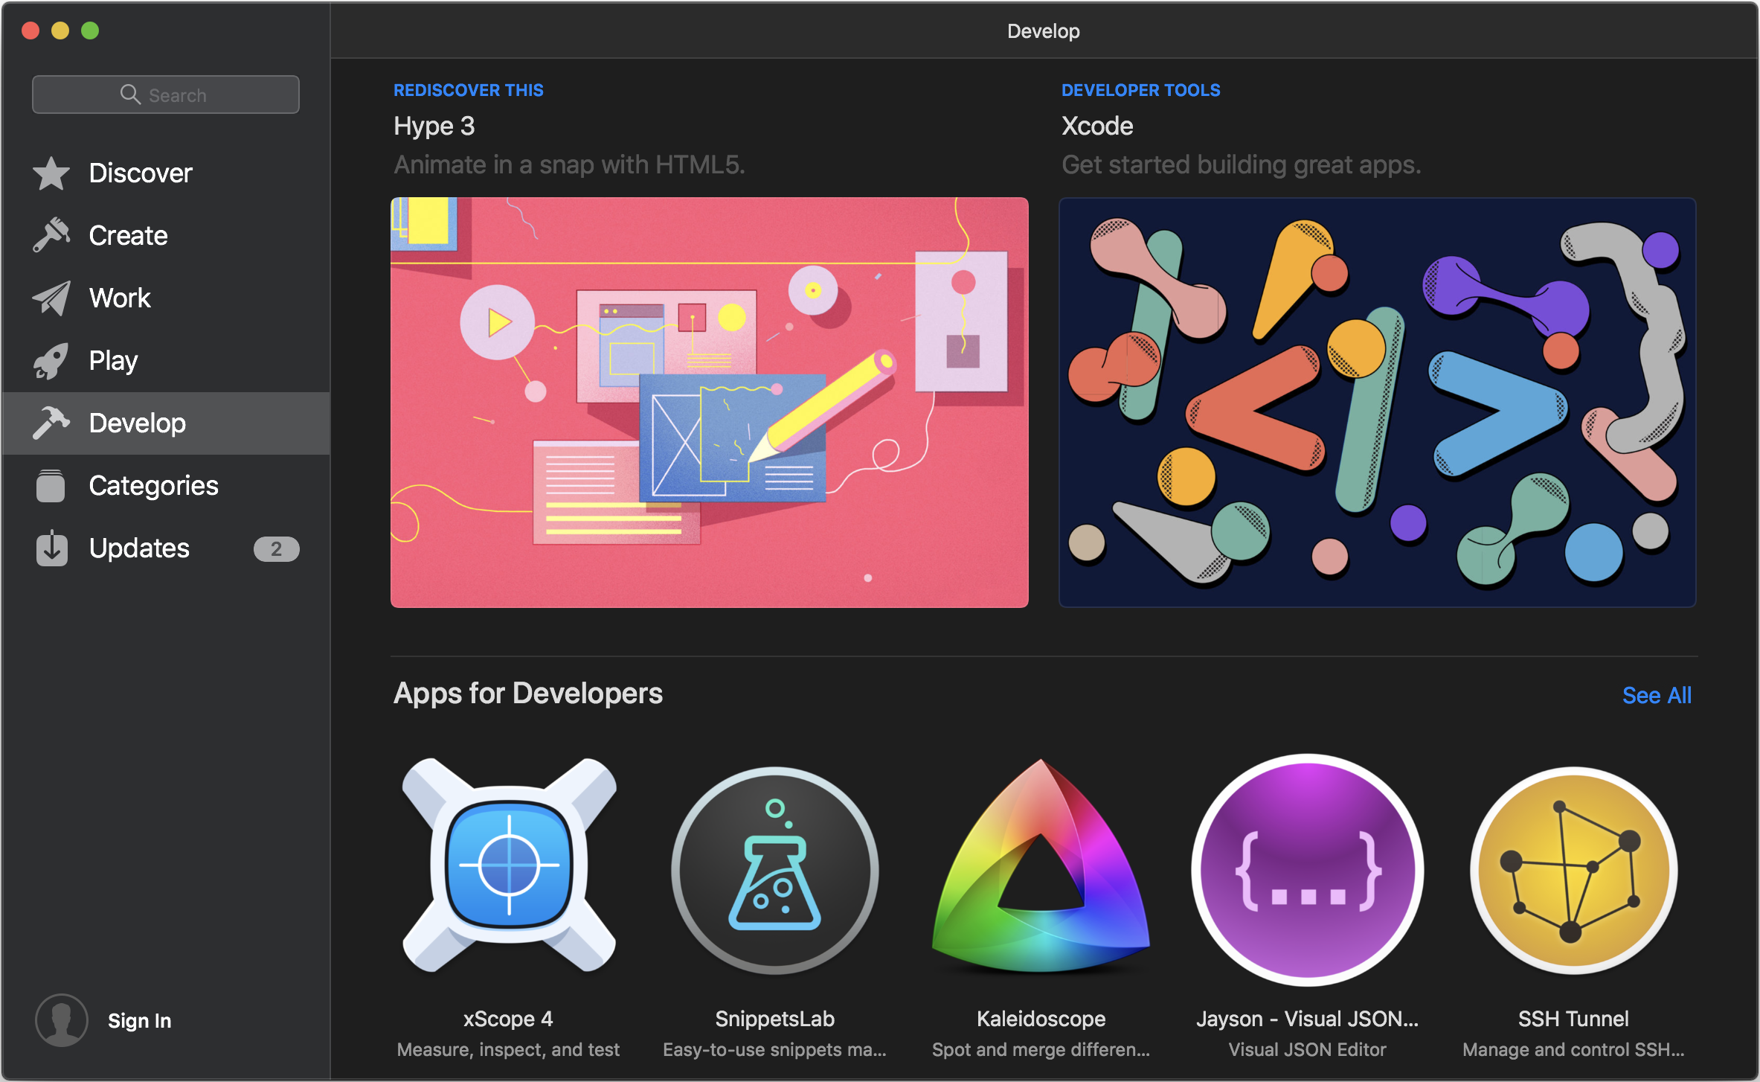Screen dimensions: 1760x1082
Task: Go to the Discover section
Action: [141, 173]
